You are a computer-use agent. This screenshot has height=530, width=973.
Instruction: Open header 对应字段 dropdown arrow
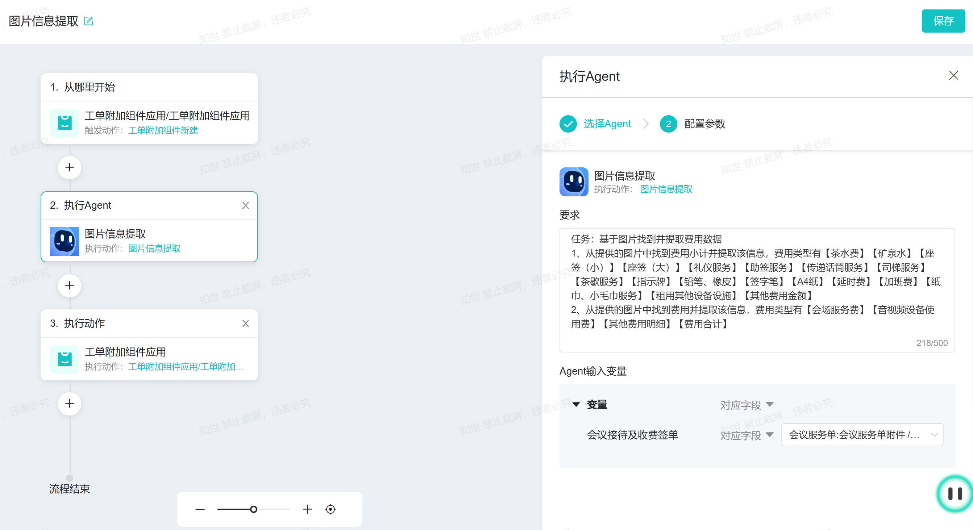tap(770, 405)
